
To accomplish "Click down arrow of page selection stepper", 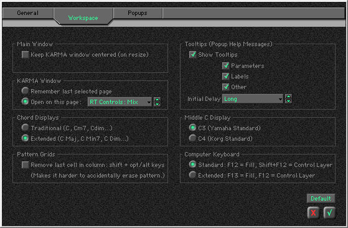I will point(157,104).
